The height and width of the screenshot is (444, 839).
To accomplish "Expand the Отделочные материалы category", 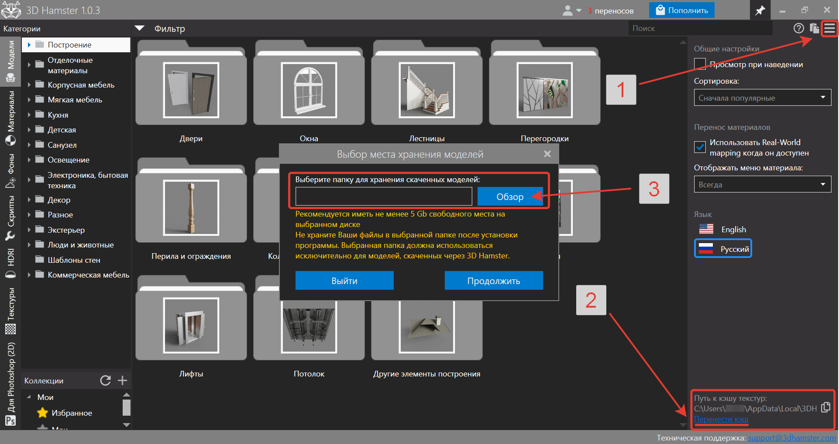I will (x=29, y=65).
